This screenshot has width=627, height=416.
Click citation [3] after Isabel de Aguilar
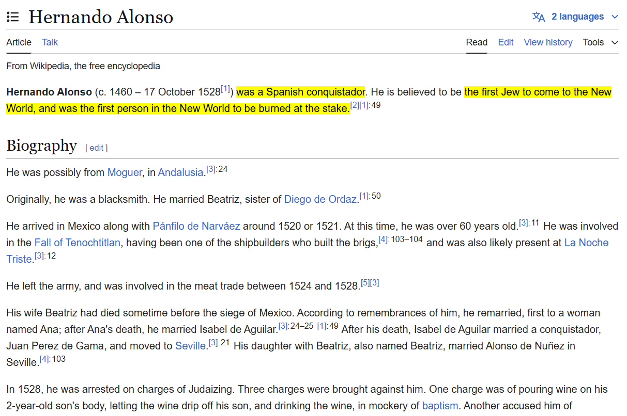pos(284,326)
